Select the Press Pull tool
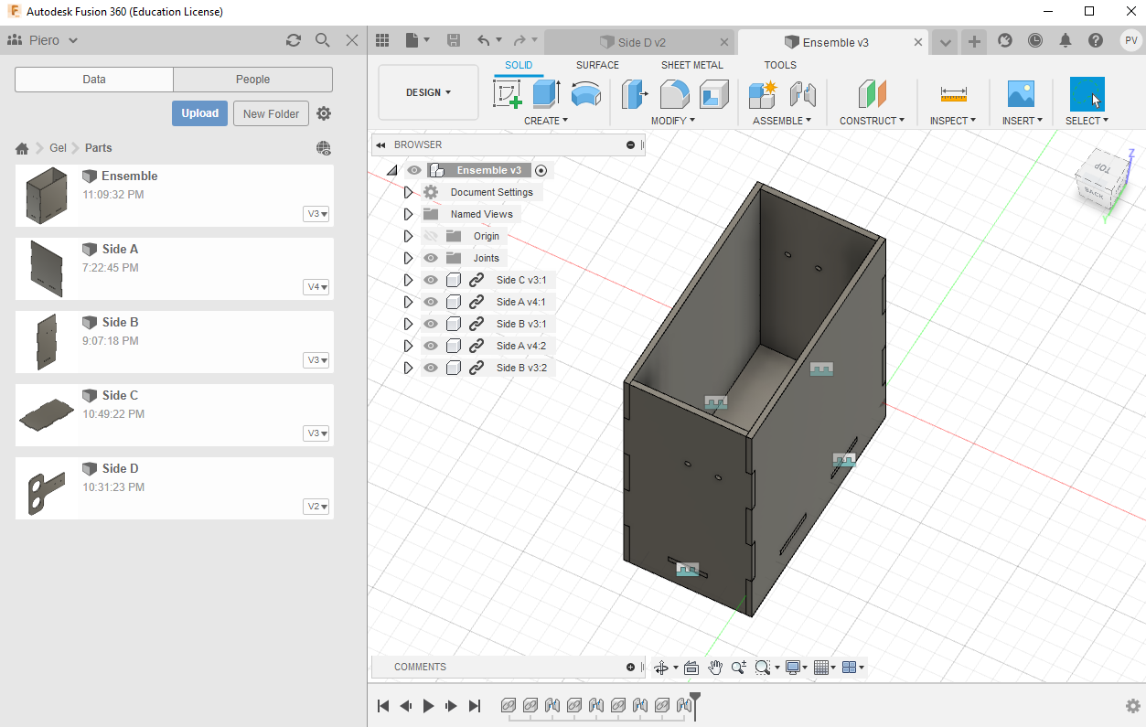The height and width of the screenshot is (727, 1146). coord(634,94)
